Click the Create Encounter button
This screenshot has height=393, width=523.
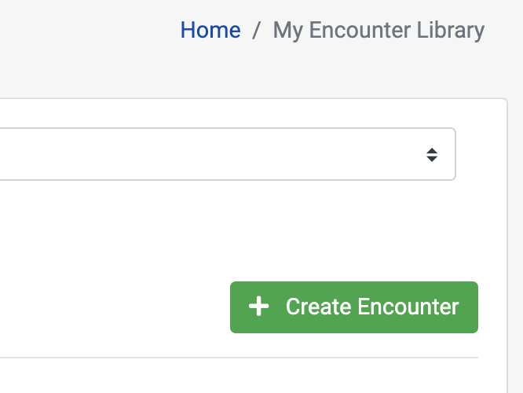[354, 307]
